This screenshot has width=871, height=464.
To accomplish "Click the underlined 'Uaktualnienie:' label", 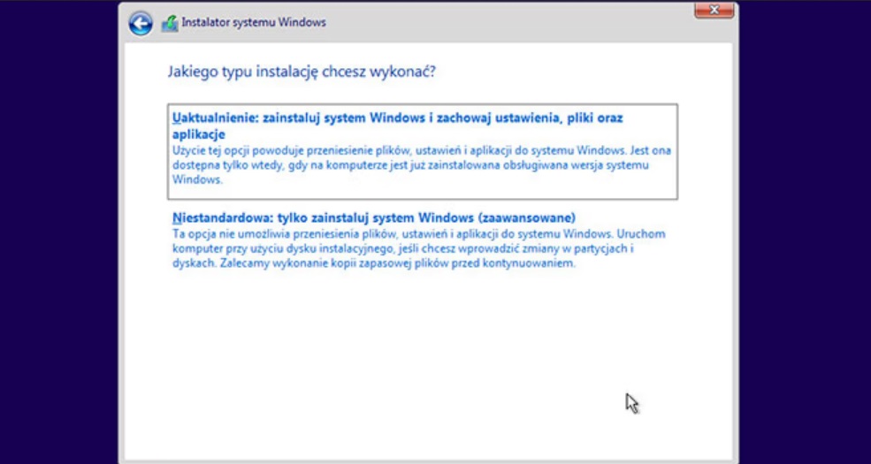I will tap(215, 118).
